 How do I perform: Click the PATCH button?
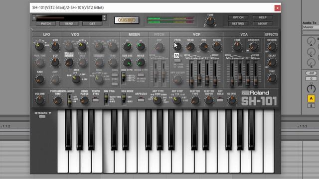pyautogui.click(x=46, y=24)
